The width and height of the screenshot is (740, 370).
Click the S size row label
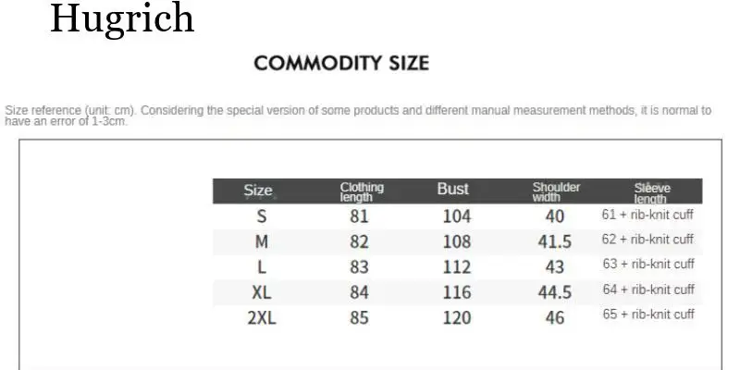point(262,216)
